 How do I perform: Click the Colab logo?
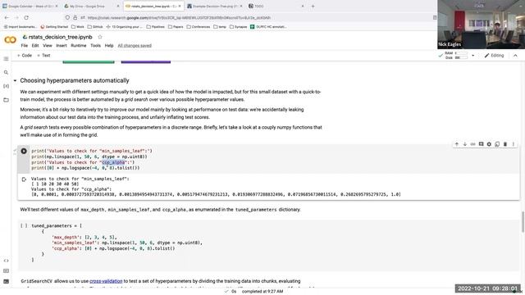(10, 40)
